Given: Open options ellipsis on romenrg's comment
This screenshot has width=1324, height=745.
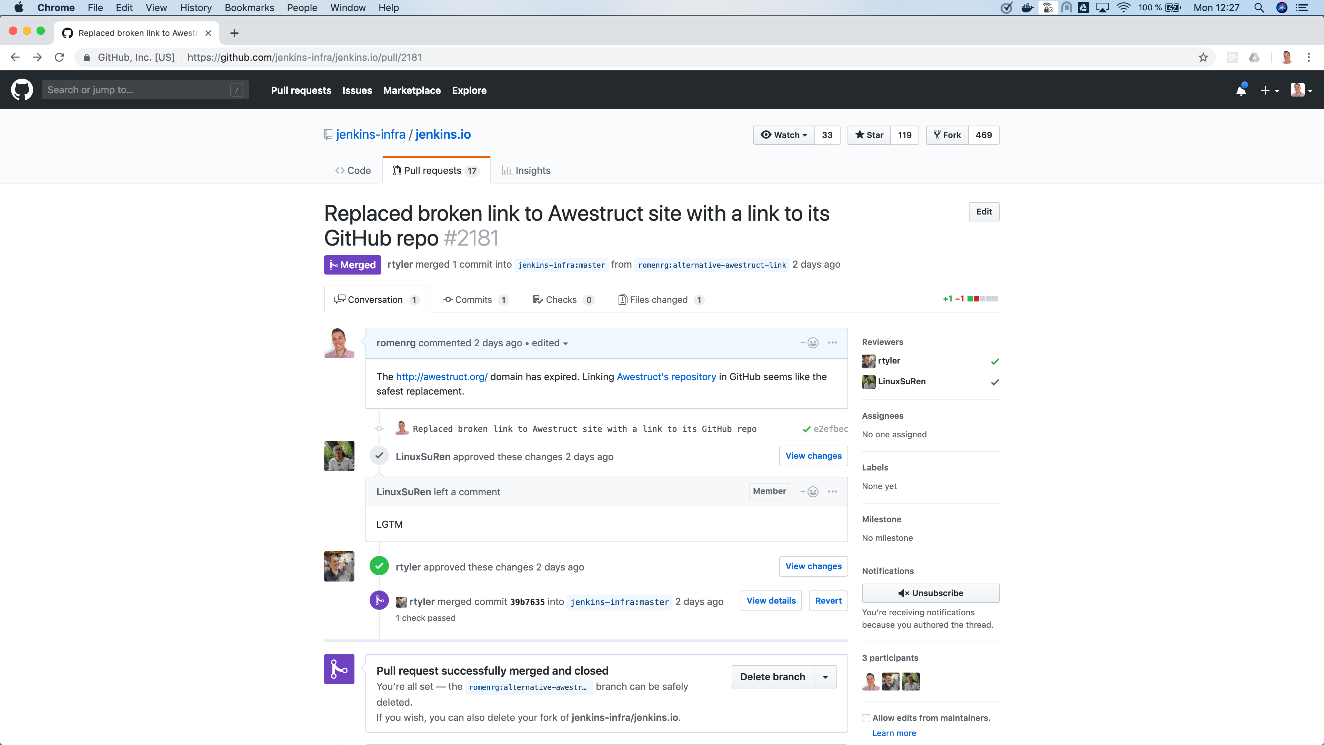Looking at the screenshot, I should pos(833,342).
